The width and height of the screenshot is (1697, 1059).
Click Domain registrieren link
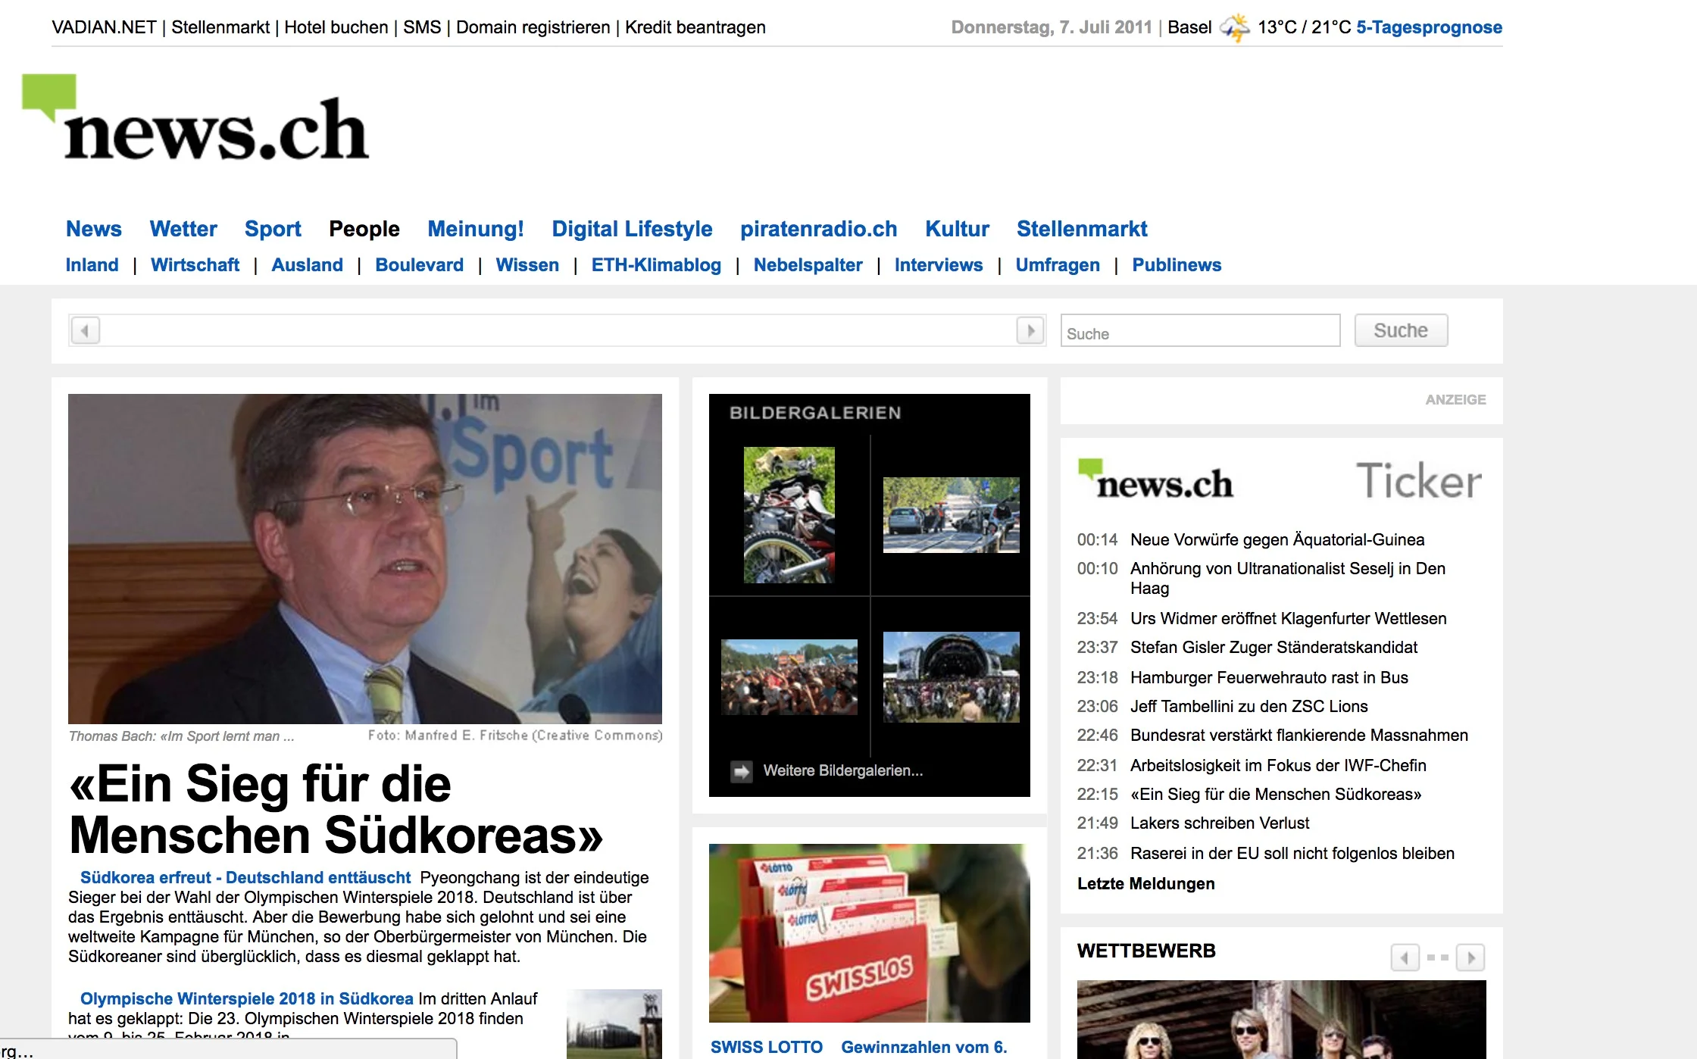533,27
